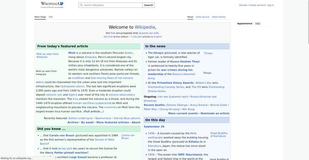This screenshot has height=160, width=309.
Task: Switch to the Talk tab
Action: click(x=51, y=17)
